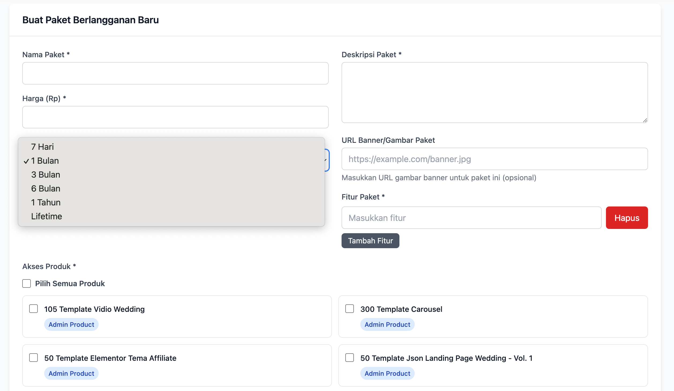Choose 1 Bulan from the dropdown list

pyautogui.click(x=45, y=161)
